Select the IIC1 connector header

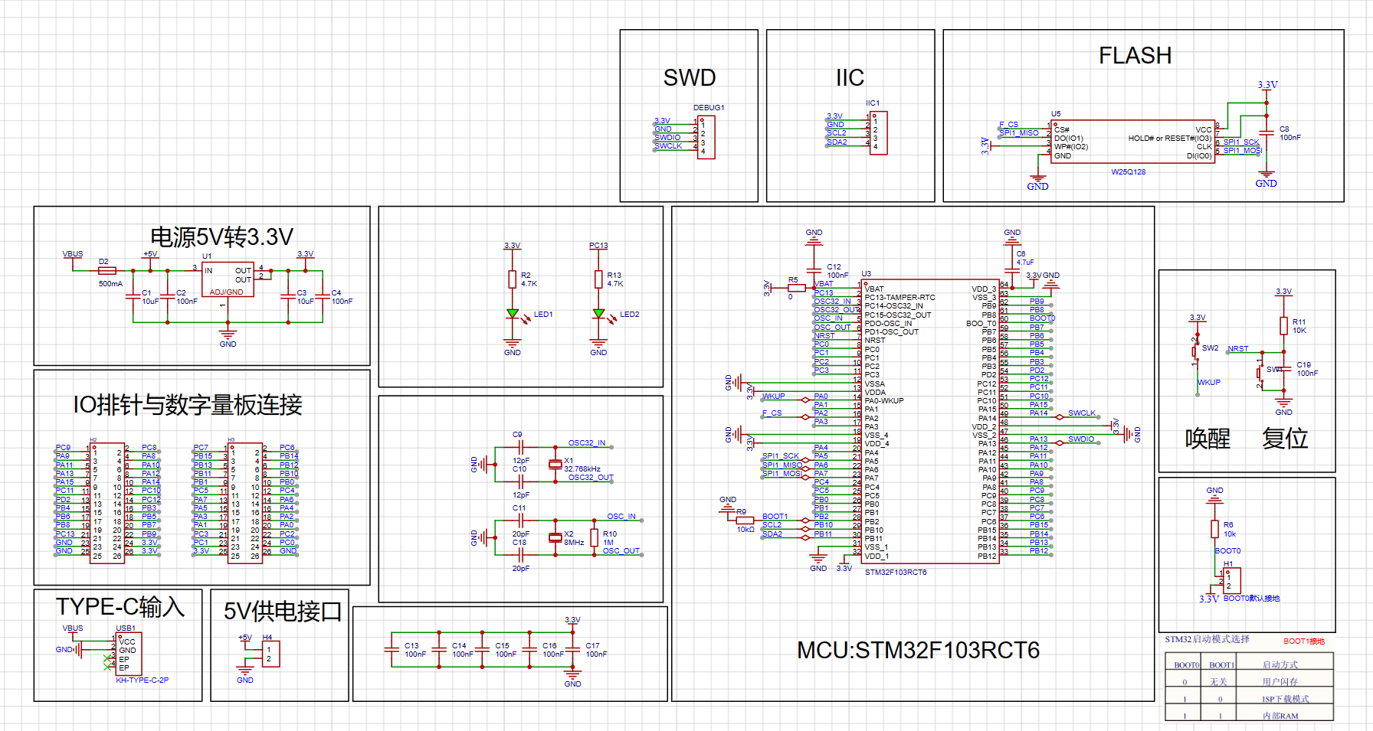[878, 133]
